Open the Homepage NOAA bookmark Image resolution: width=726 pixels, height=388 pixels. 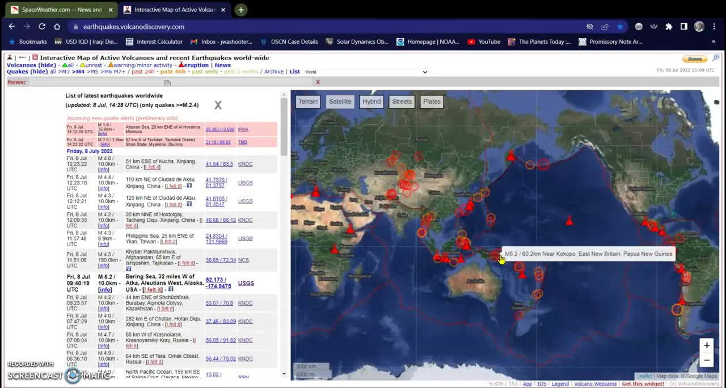pos(428,41)
